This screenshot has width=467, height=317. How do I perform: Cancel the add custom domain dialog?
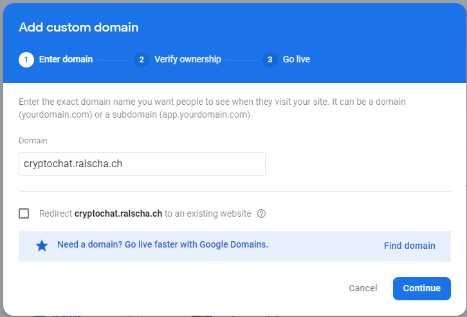[363, 288]
